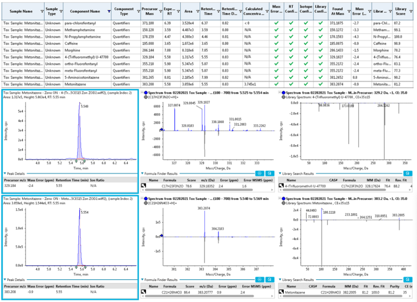Click the Found At Mass column header

pyautogui.click(x=338, y=11)
